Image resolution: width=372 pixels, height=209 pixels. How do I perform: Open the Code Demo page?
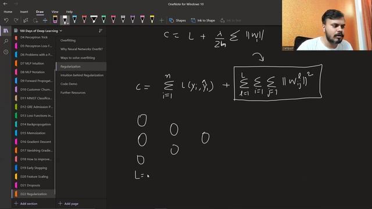pyautogui.click(x=81, y=84)
